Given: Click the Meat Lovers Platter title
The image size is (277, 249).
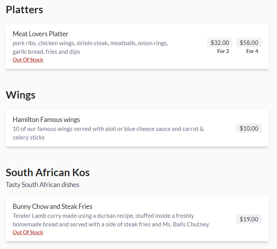Looking at the screenshot, I should point(40,34).
